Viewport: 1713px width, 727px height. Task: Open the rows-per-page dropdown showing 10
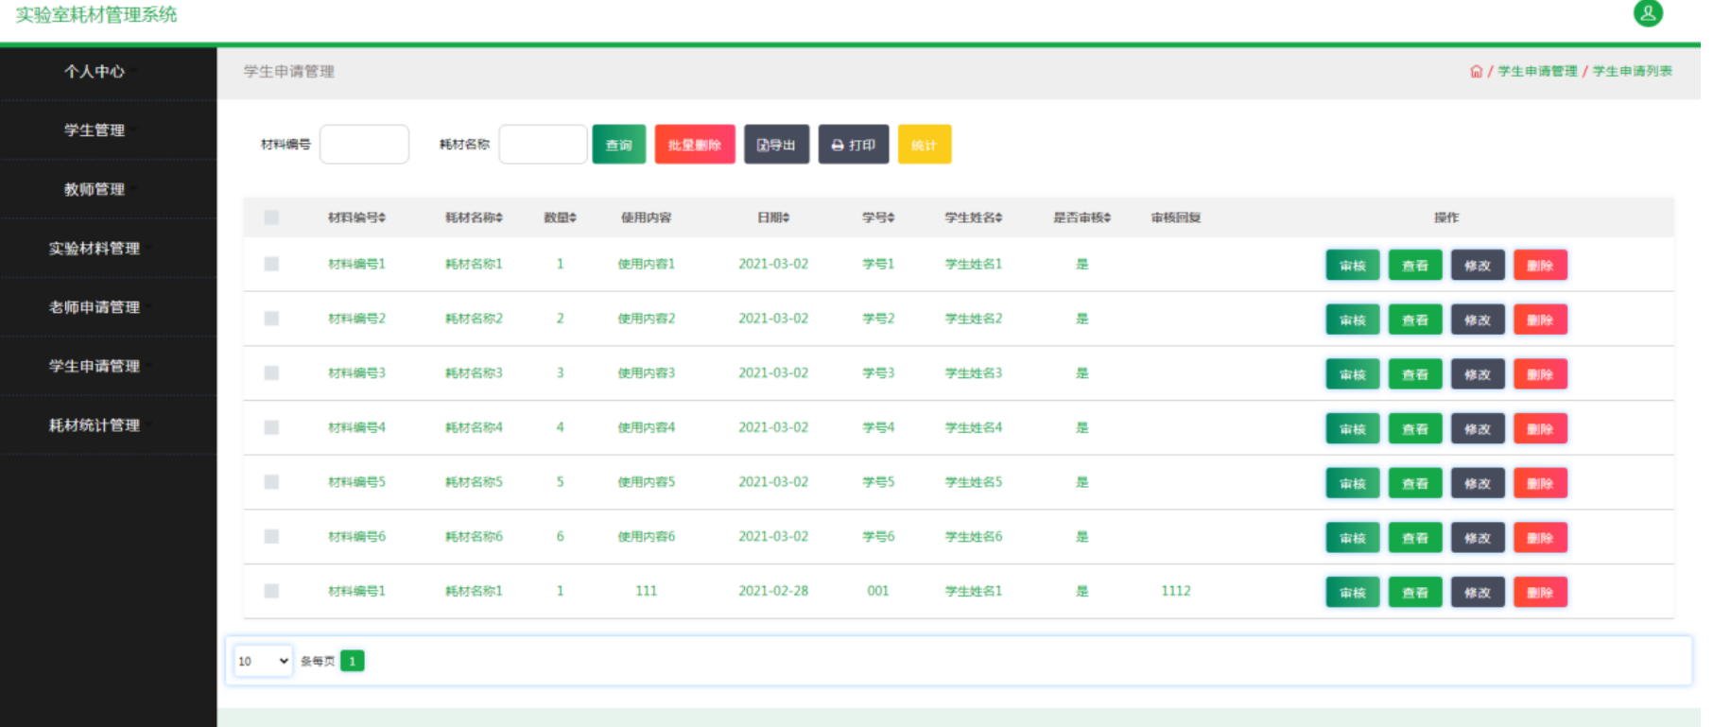[263, 661]
